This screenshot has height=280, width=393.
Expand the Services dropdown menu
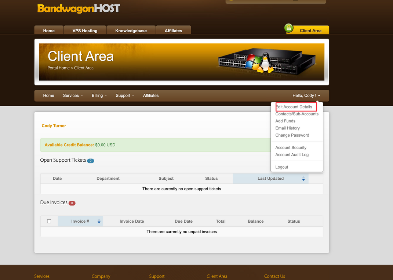coord(73,96)
